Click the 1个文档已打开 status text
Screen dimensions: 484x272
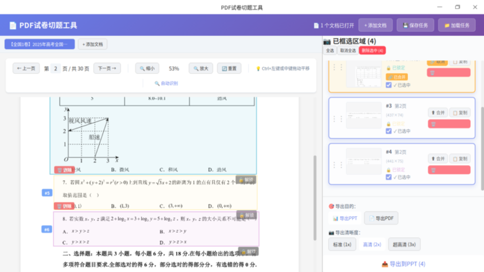click(334, 26)
